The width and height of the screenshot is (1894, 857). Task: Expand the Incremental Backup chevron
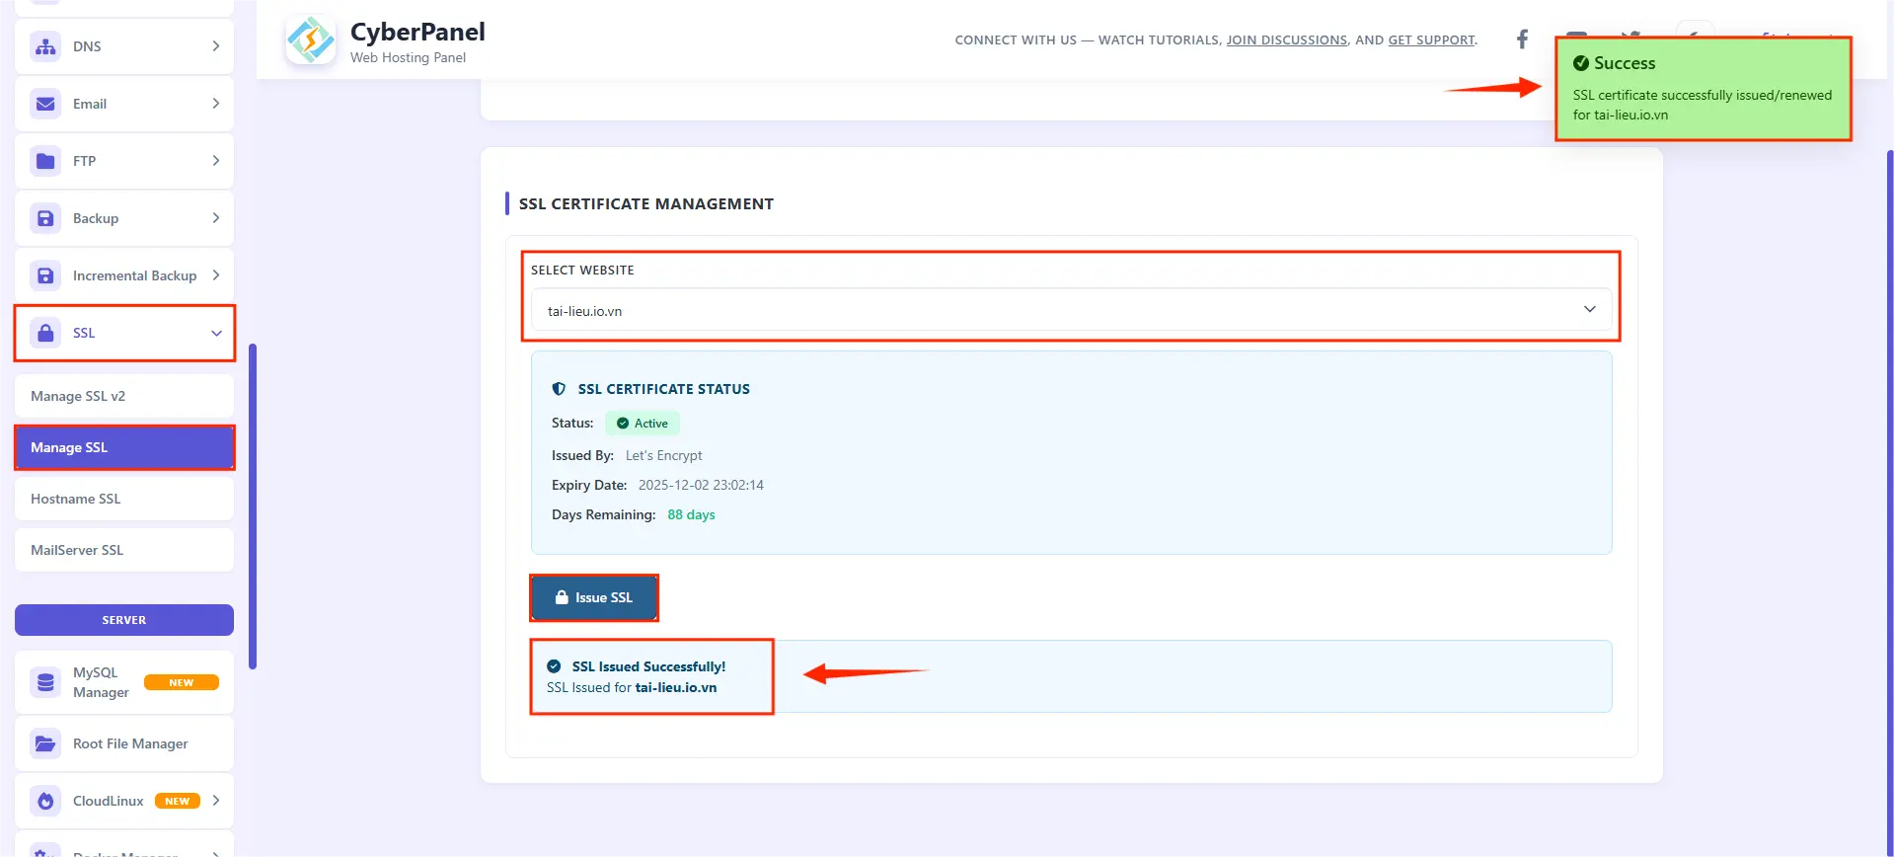click(x=216, y=275)
